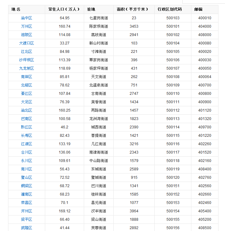Open the 璧山区 link
225x231 pixels.
click(x=26, y=178)
